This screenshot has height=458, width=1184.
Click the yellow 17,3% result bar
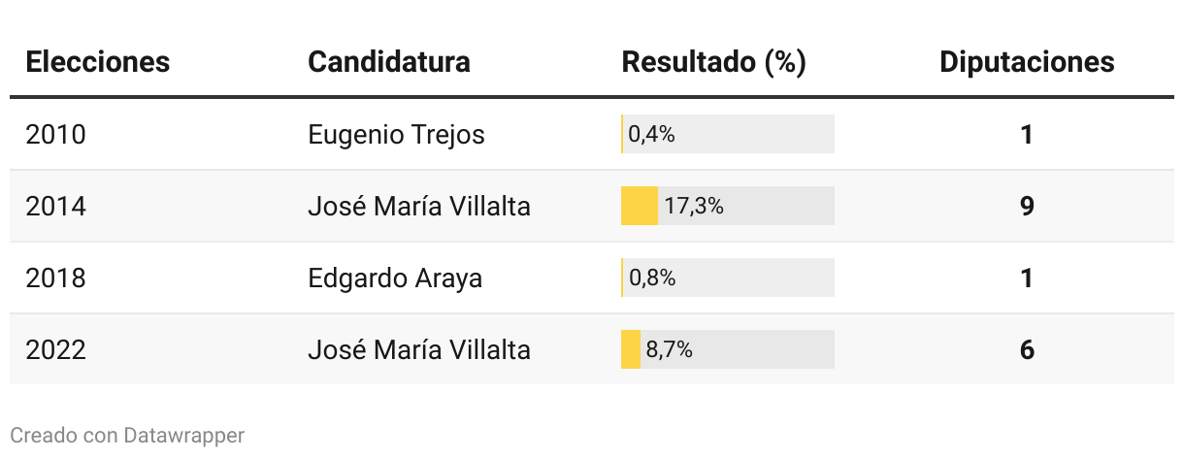(x=640, y=206)
